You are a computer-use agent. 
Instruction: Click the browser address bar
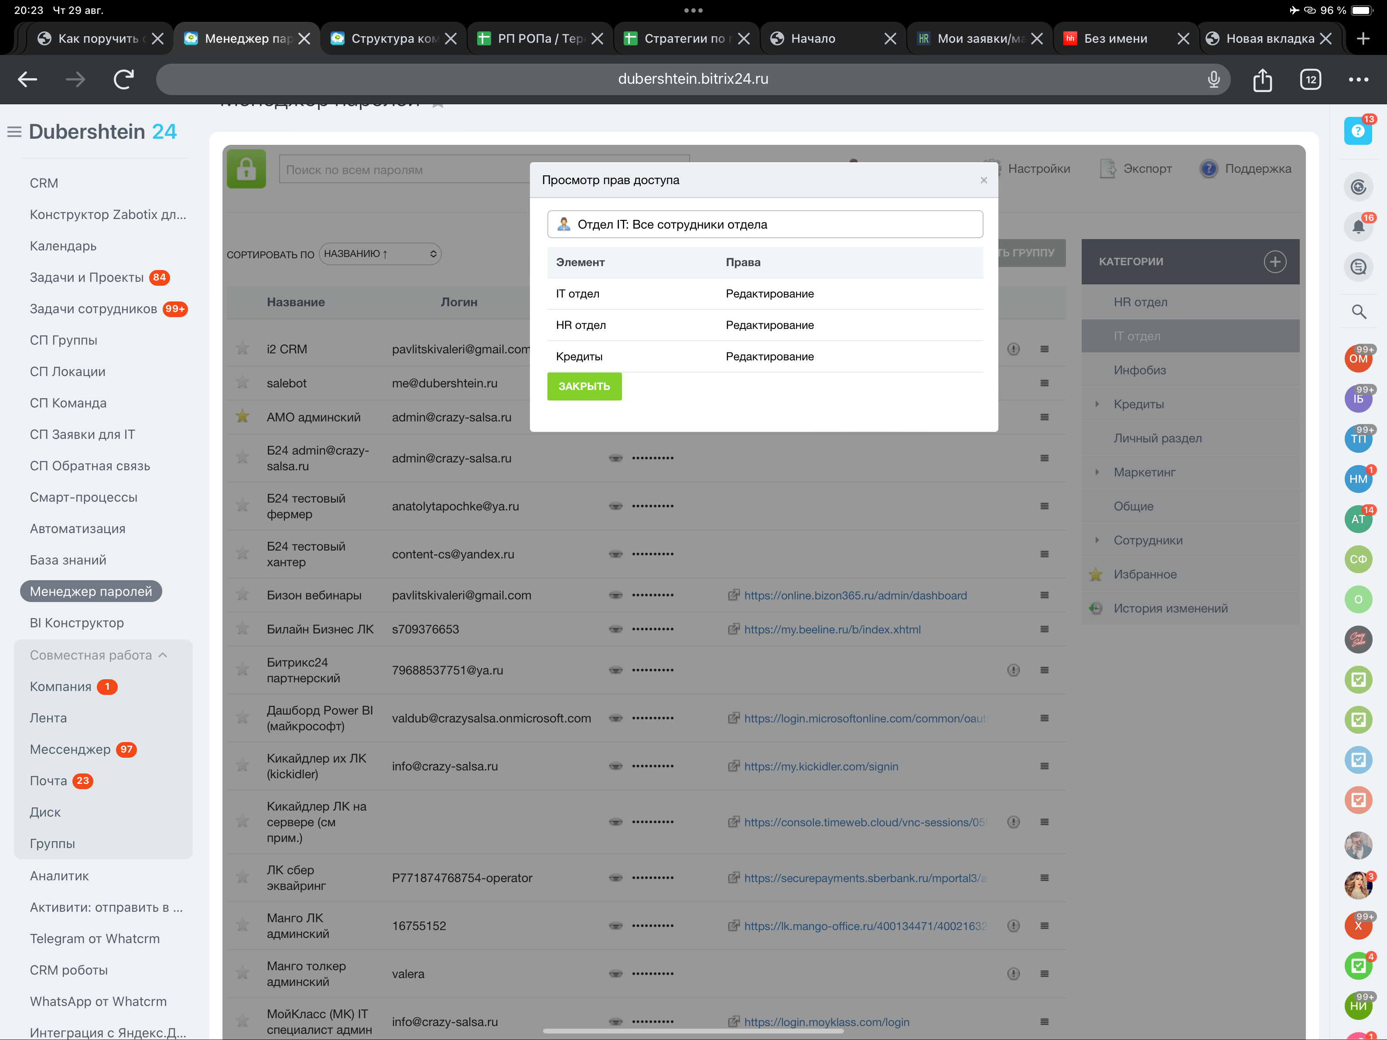693,79
